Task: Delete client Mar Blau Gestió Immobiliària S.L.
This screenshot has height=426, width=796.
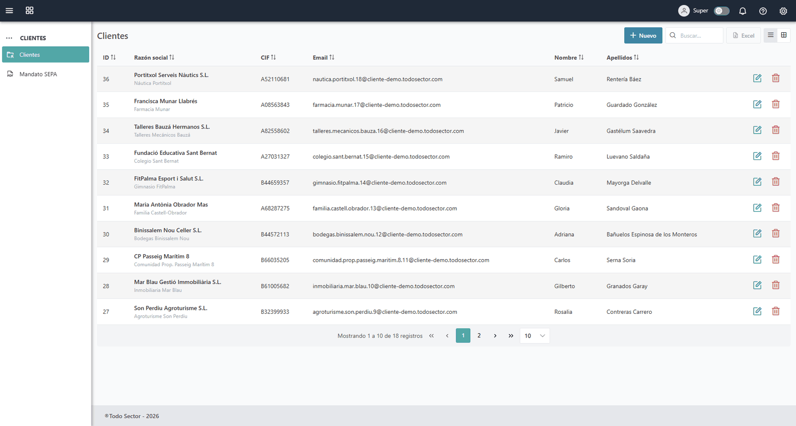Action: (x=776, y=285)
